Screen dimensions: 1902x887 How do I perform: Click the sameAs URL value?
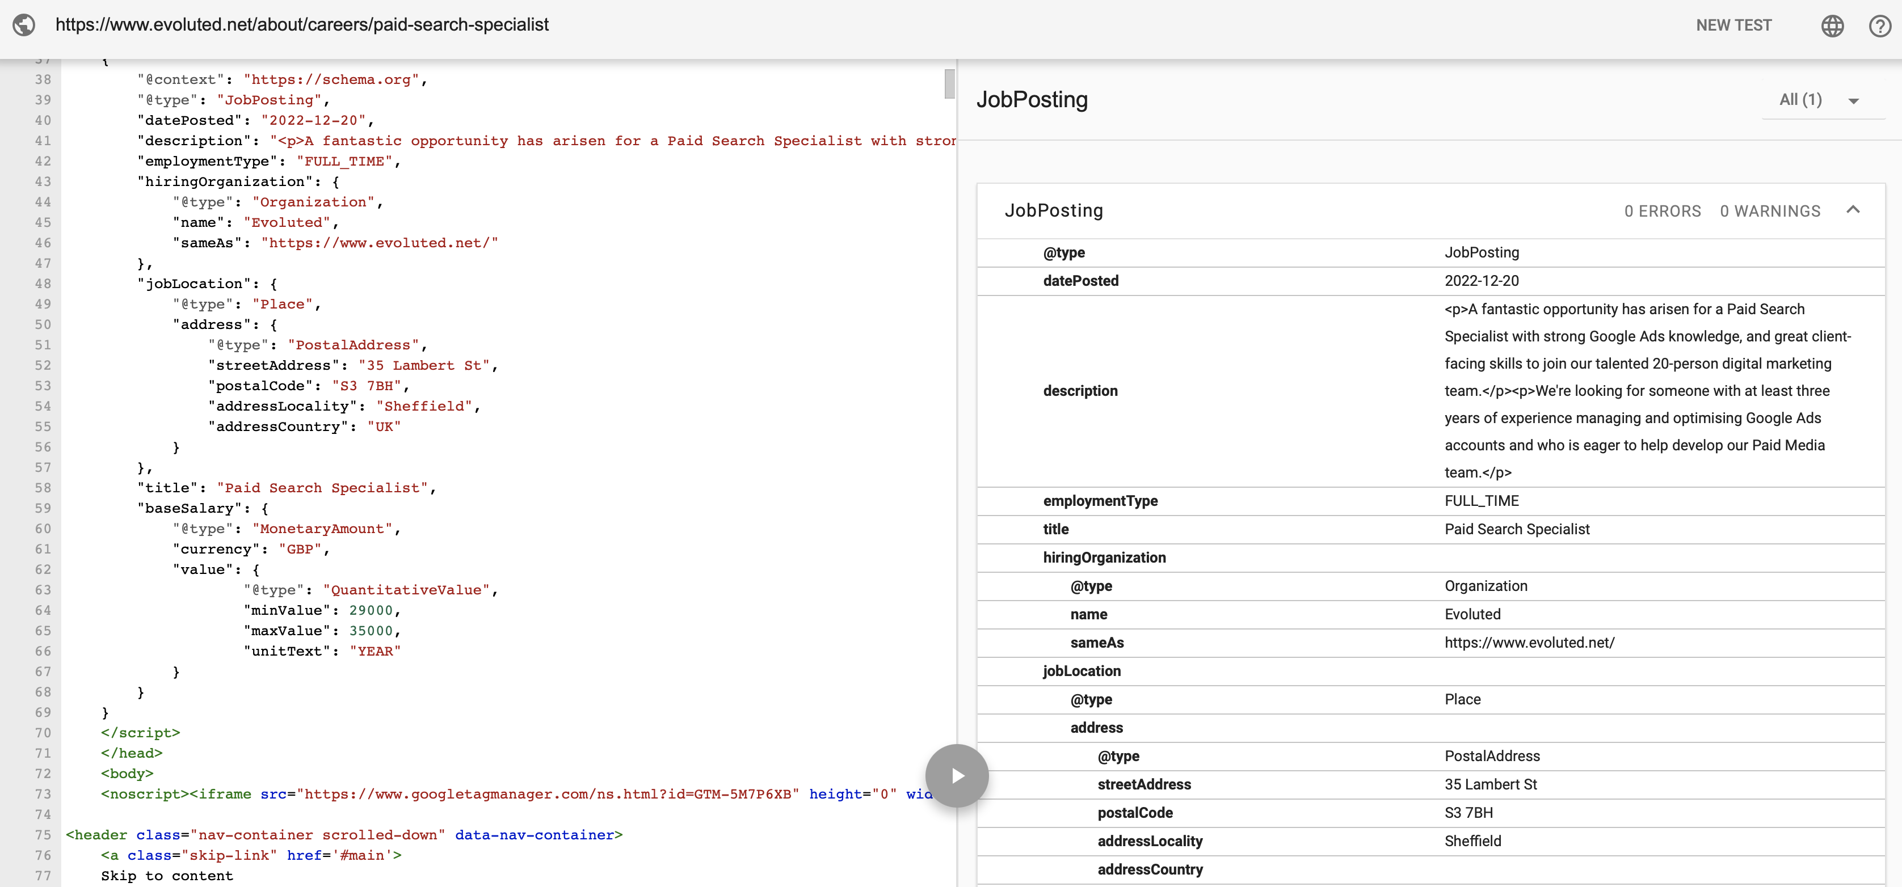[x=1529, y=643]
